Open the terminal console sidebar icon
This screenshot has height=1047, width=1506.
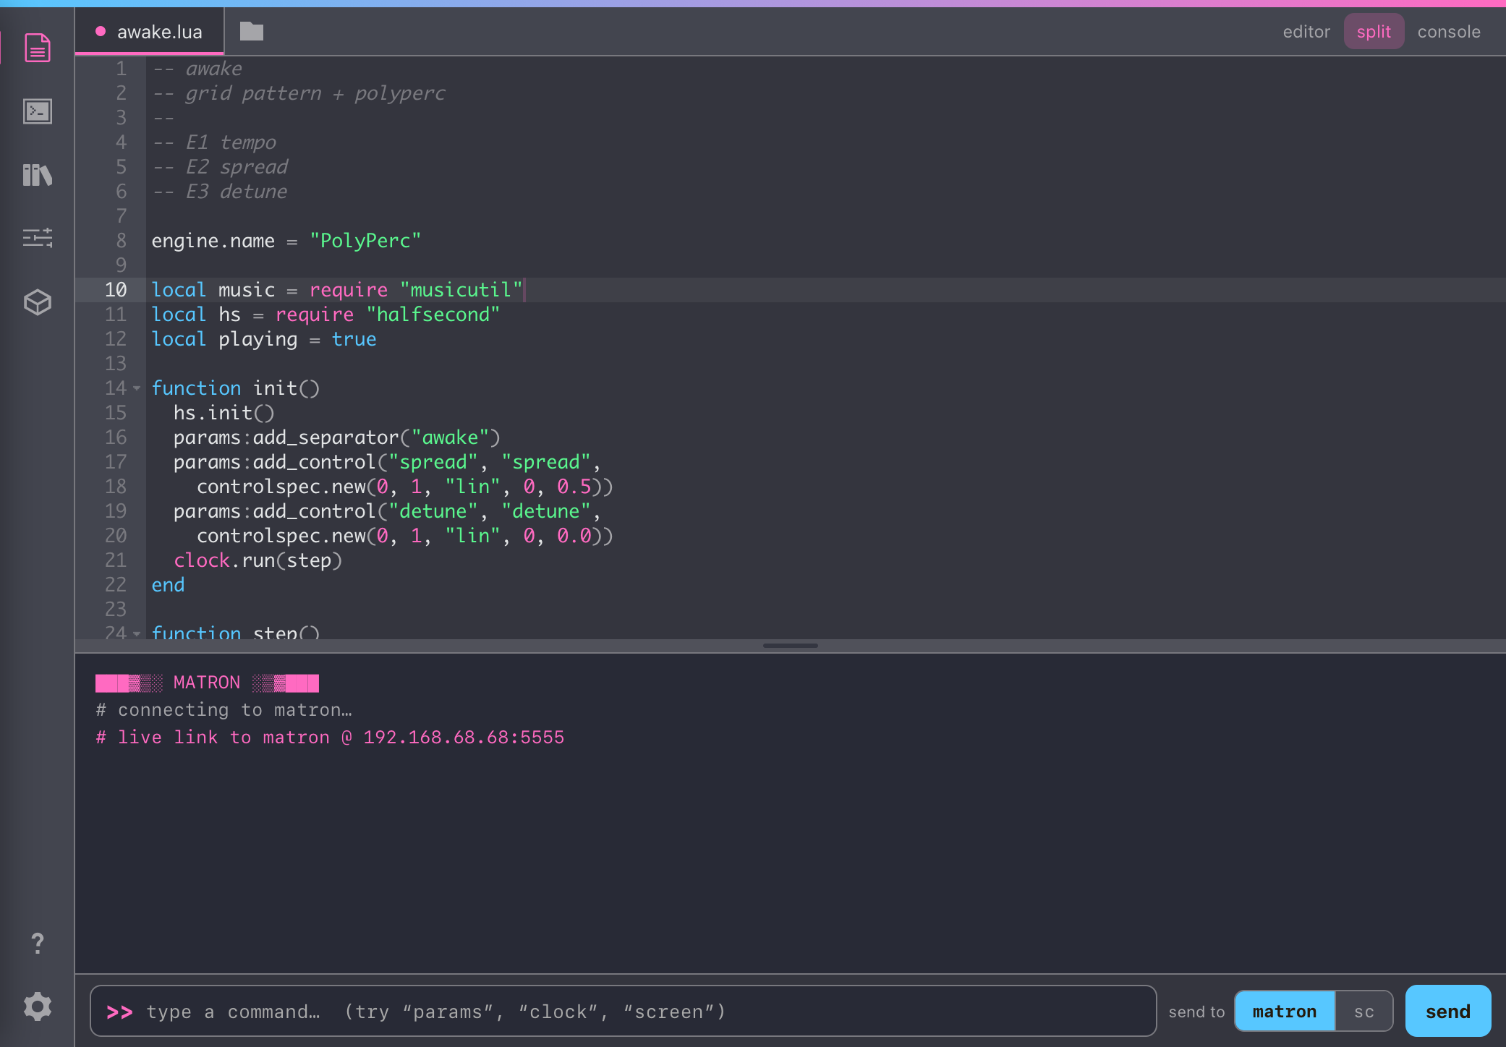[38, 111]
